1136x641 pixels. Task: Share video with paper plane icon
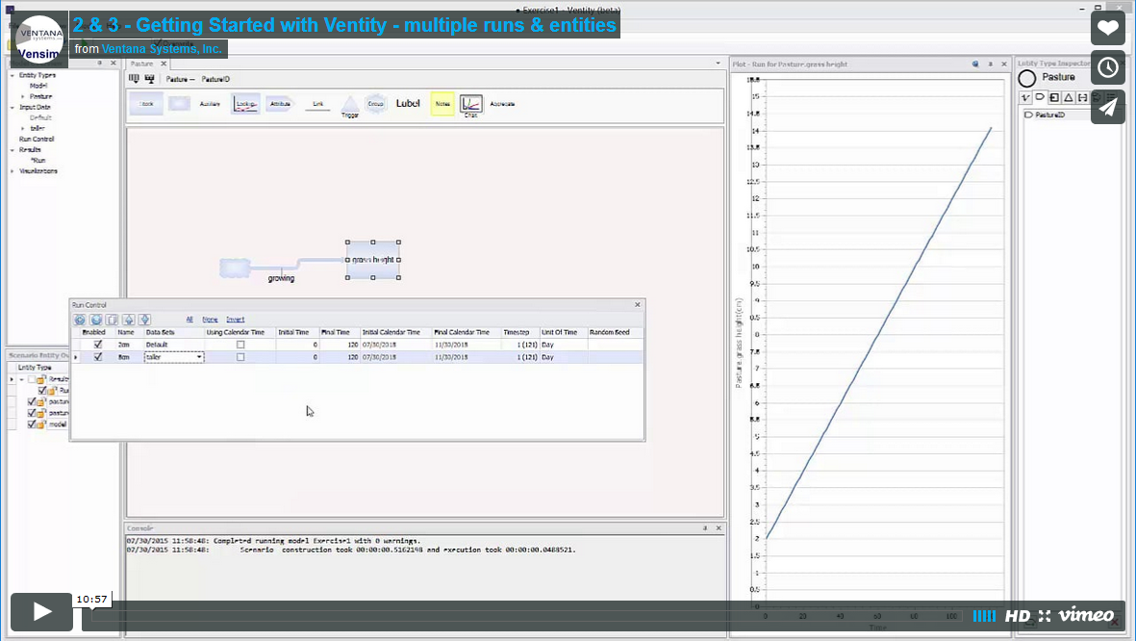(1108, 107)
